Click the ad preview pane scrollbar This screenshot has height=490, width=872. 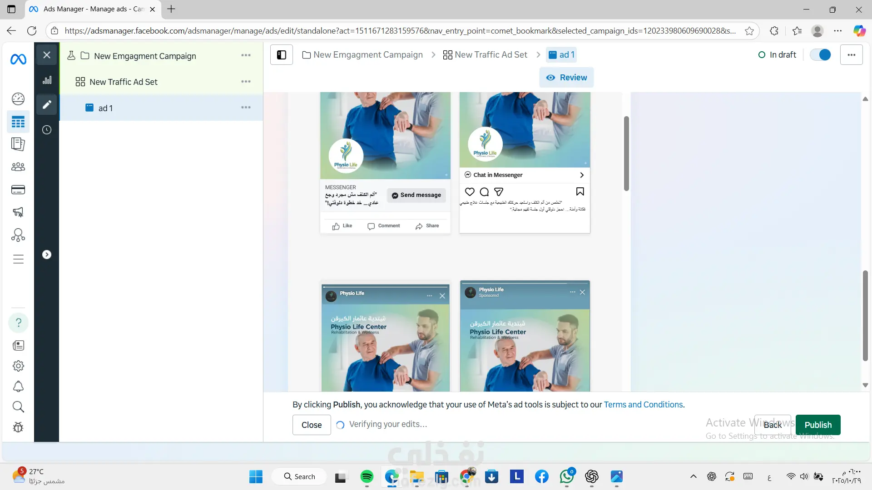coord(626,153)
